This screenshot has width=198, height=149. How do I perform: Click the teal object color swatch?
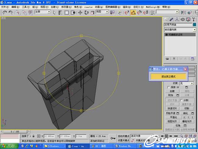click(194, 24)
